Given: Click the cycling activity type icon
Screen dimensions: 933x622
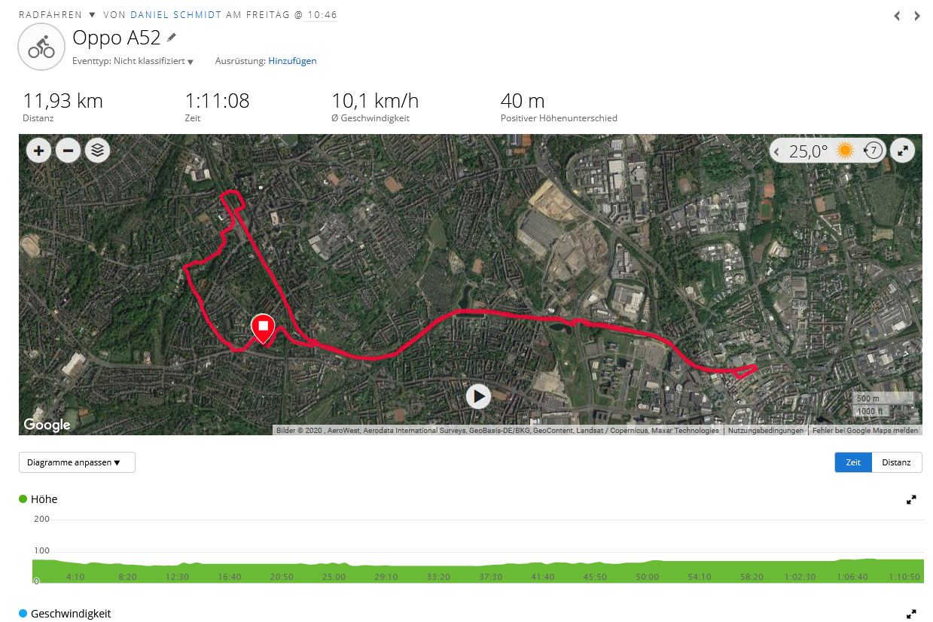Looking at the screenshot, I should 41,47.
